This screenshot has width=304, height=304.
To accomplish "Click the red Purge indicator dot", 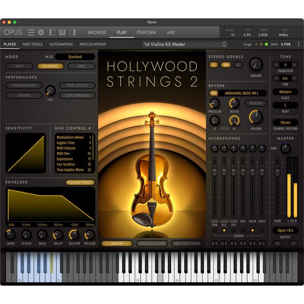I will (x=256, y=45).
